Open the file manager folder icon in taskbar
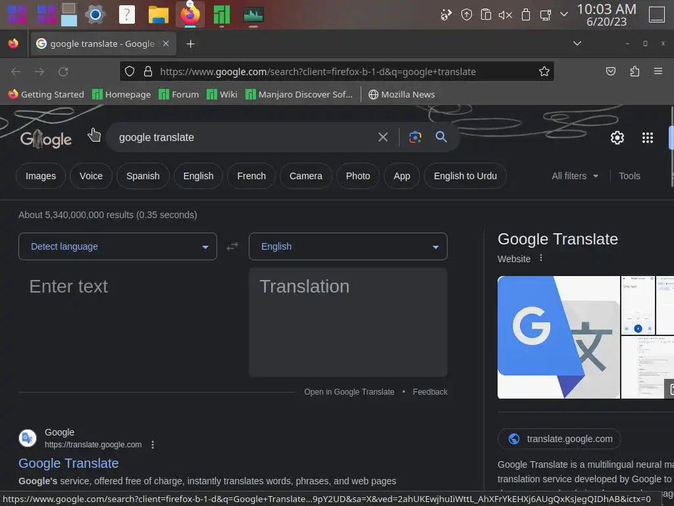The image size is (674, 506). [158, 14]
